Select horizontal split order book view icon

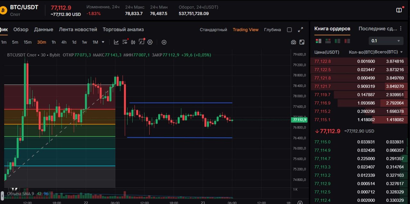[328, 41]
